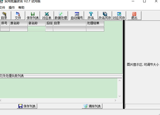This screenshot has height=115, width=160.
Task: Click the 文件处理失败列表 text area
Action: point(59,88)
